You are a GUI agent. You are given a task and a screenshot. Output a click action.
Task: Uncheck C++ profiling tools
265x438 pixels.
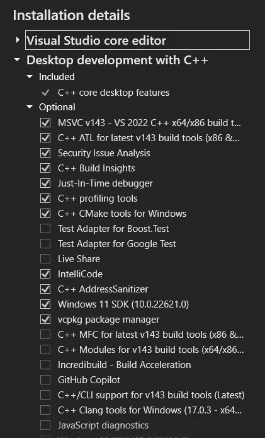tap(45, 199)
